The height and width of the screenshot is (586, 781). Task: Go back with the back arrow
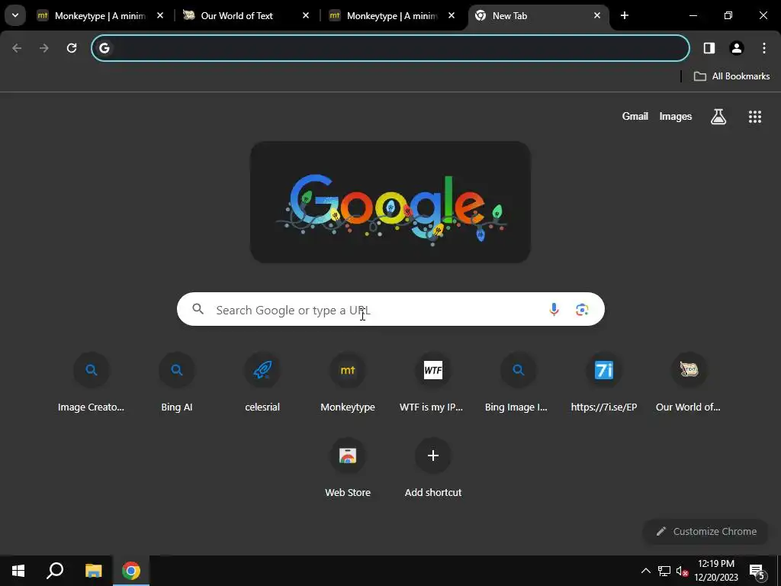pyautogui.click(x=17, y=48)
